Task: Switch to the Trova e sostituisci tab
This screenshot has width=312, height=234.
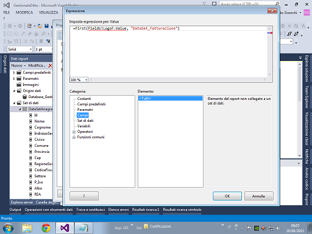Action: [91, 210]
